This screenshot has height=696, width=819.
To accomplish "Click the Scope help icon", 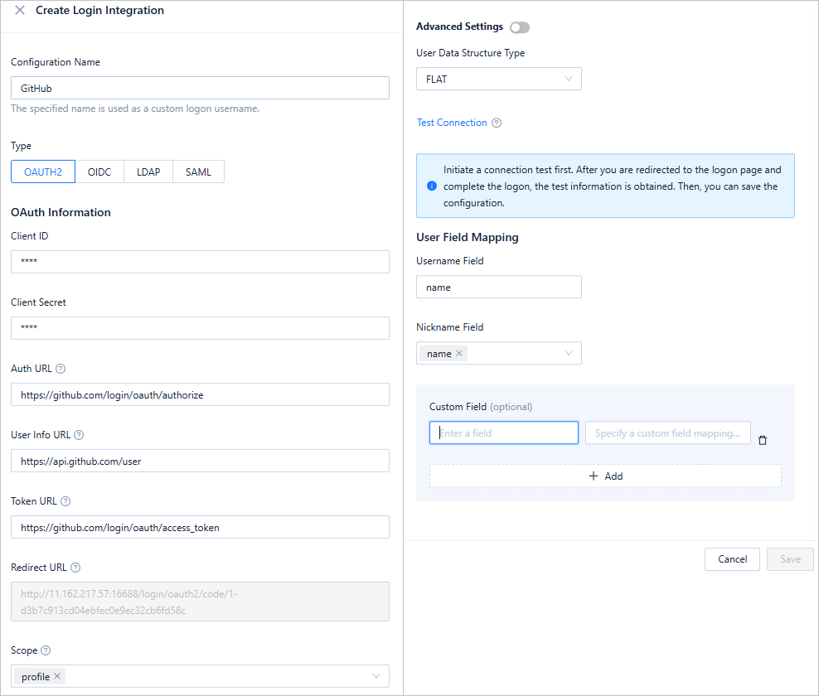I will coord(46,650).
